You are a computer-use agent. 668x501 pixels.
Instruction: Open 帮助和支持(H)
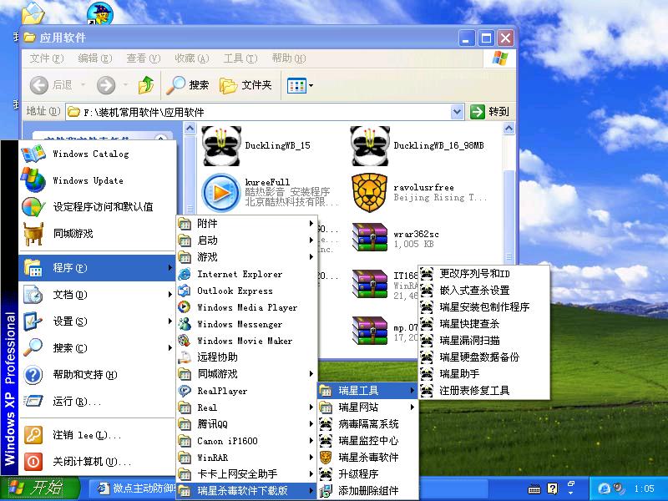[x=97, y=375]
